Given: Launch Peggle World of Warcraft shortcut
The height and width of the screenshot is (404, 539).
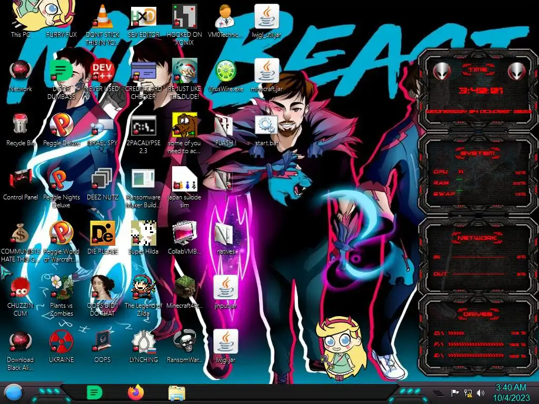Looking at the screenshot, I should point(61,233).
